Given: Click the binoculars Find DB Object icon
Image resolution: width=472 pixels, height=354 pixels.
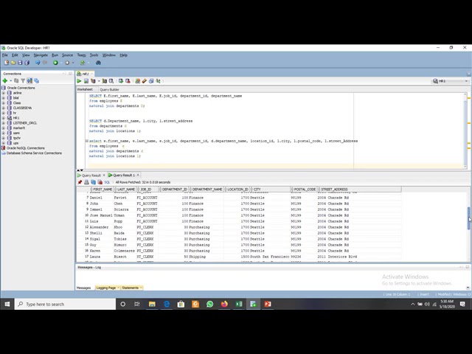Looking at the screenshot, I should point(98,63).
